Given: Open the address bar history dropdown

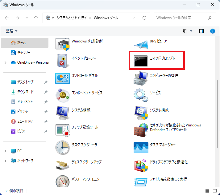Looking at the screenshot, I should point(134,18).
